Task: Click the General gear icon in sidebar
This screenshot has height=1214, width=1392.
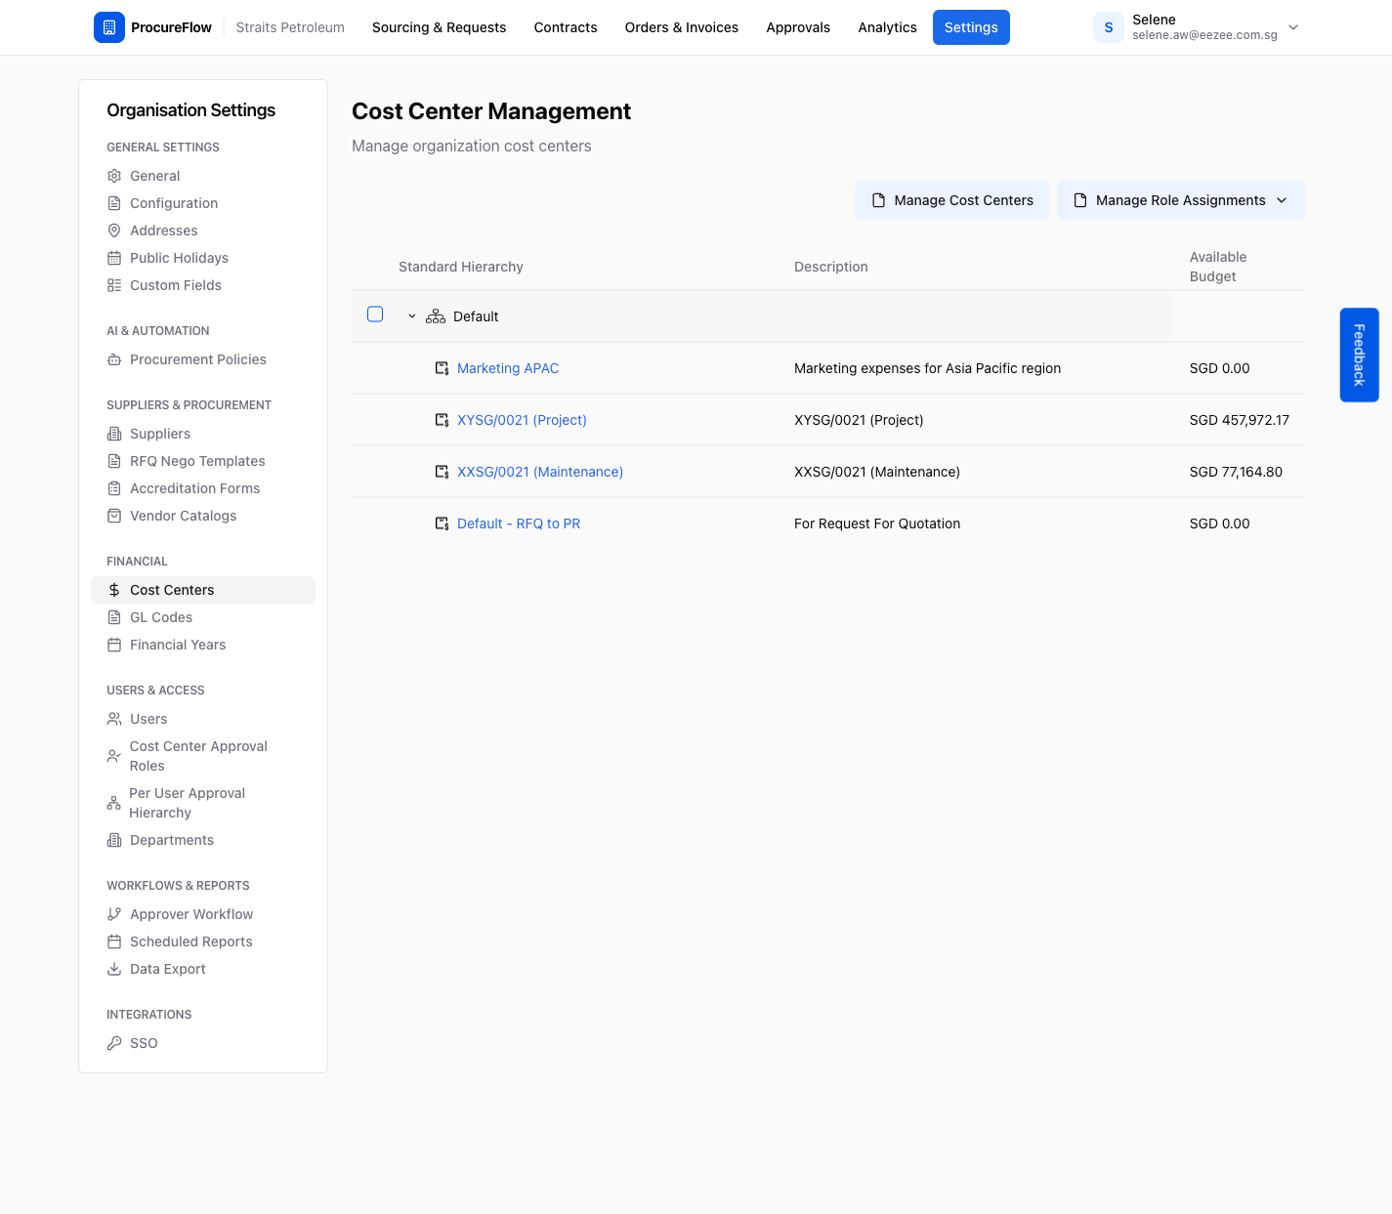Action: (x=114, y=176)
